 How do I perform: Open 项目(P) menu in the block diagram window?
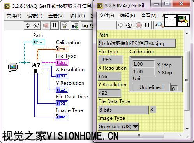77,16
